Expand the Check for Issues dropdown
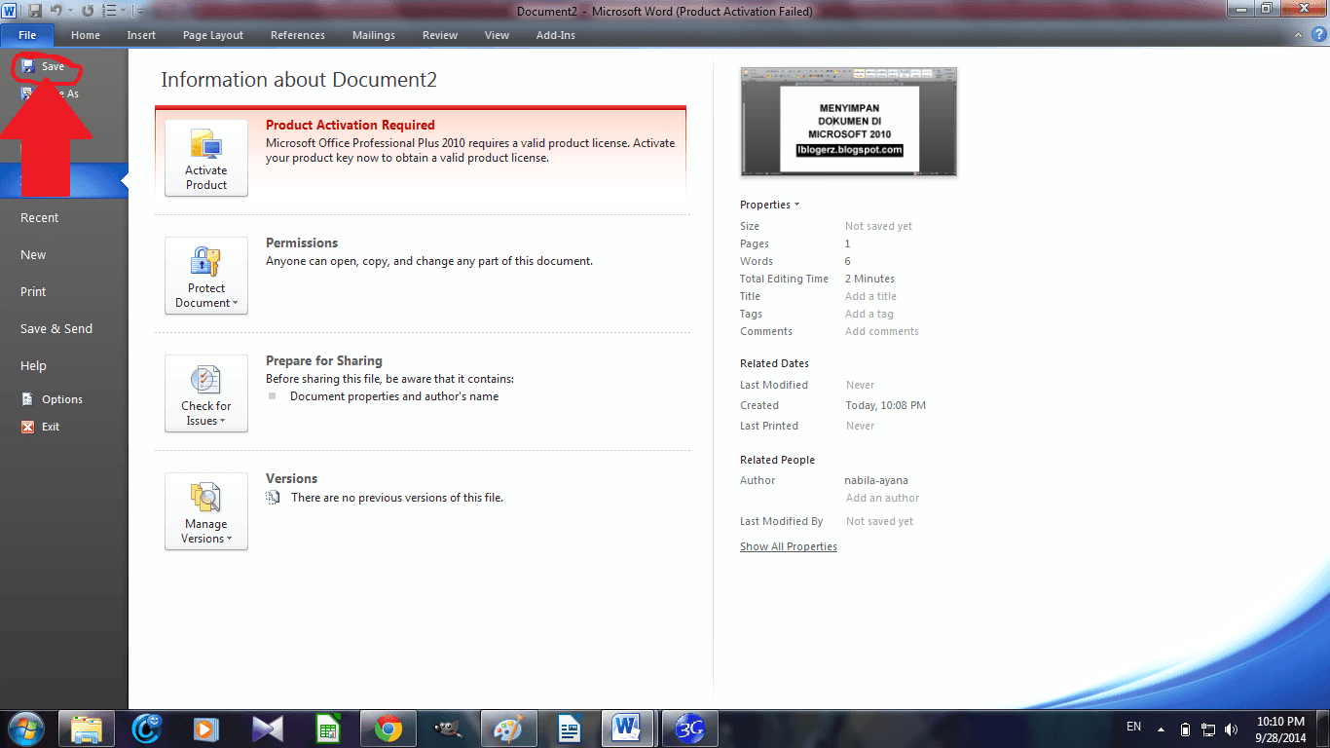This screenshot has width=1330, height=748. tap(206, 393)
